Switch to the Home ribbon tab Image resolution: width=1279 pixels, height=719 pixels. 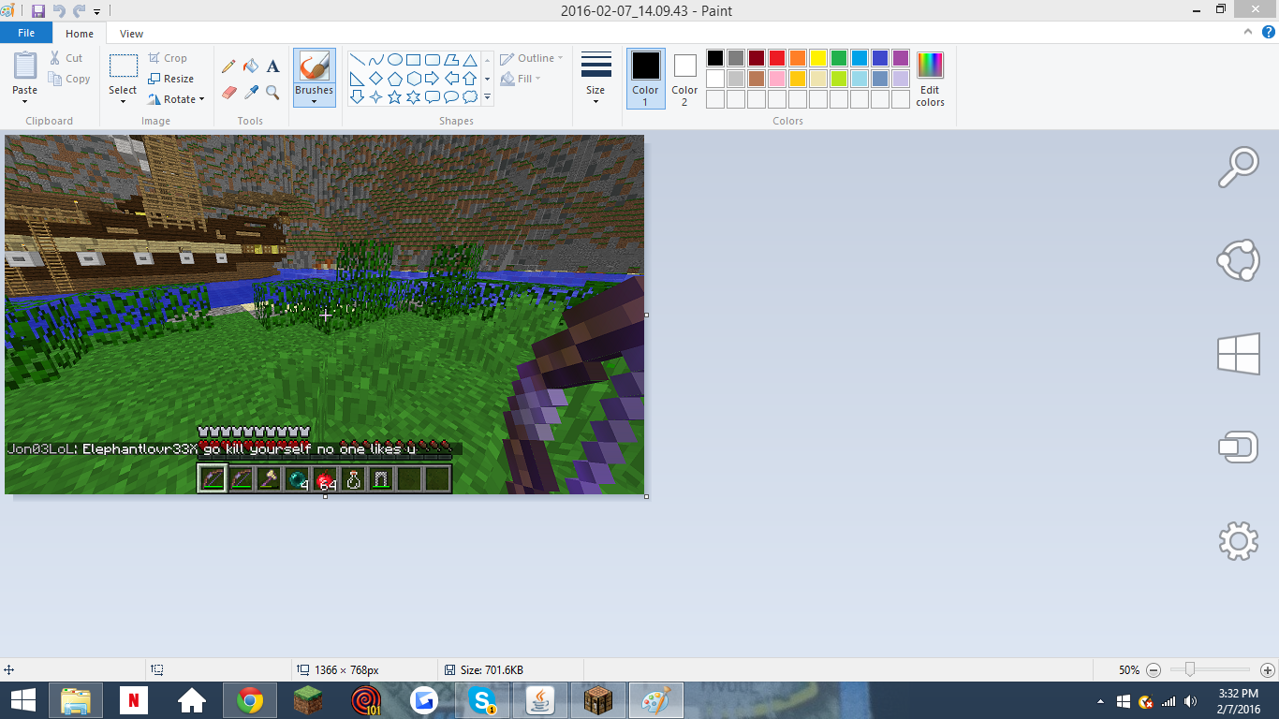[x=80, y=34]
